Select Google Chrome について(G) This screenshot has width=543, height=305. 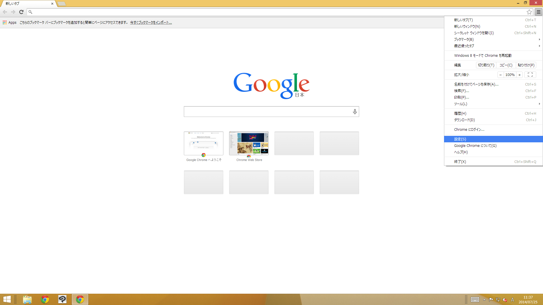494,145
